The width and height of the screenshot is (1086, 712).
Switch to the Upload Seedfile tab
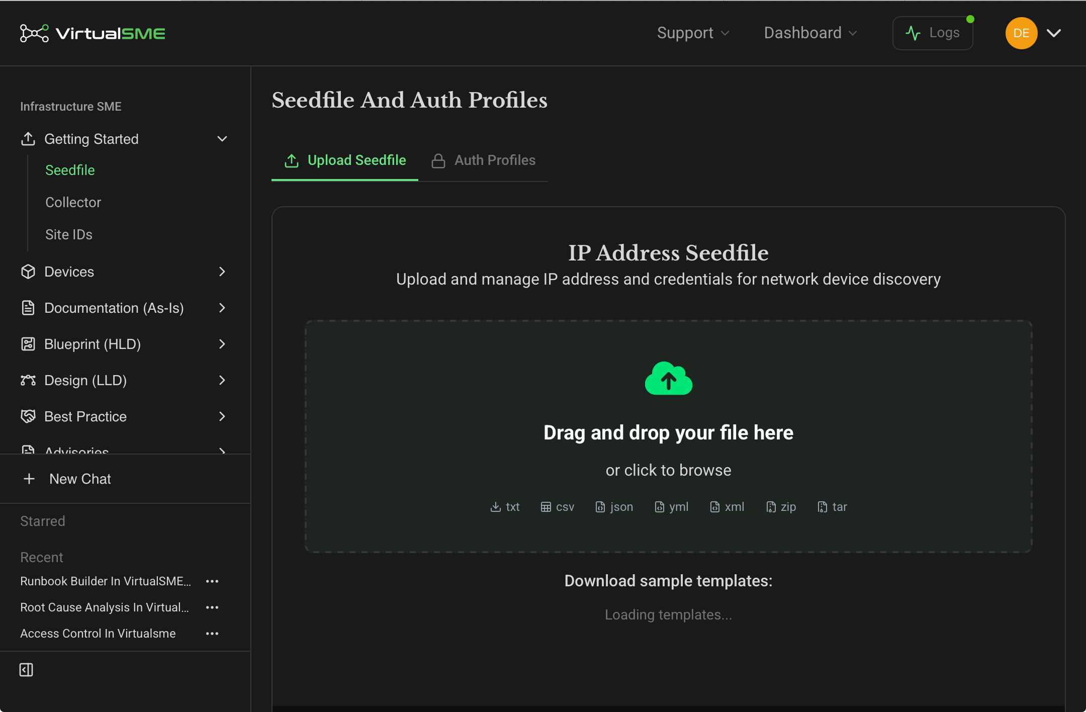click(x=345, y=160)
